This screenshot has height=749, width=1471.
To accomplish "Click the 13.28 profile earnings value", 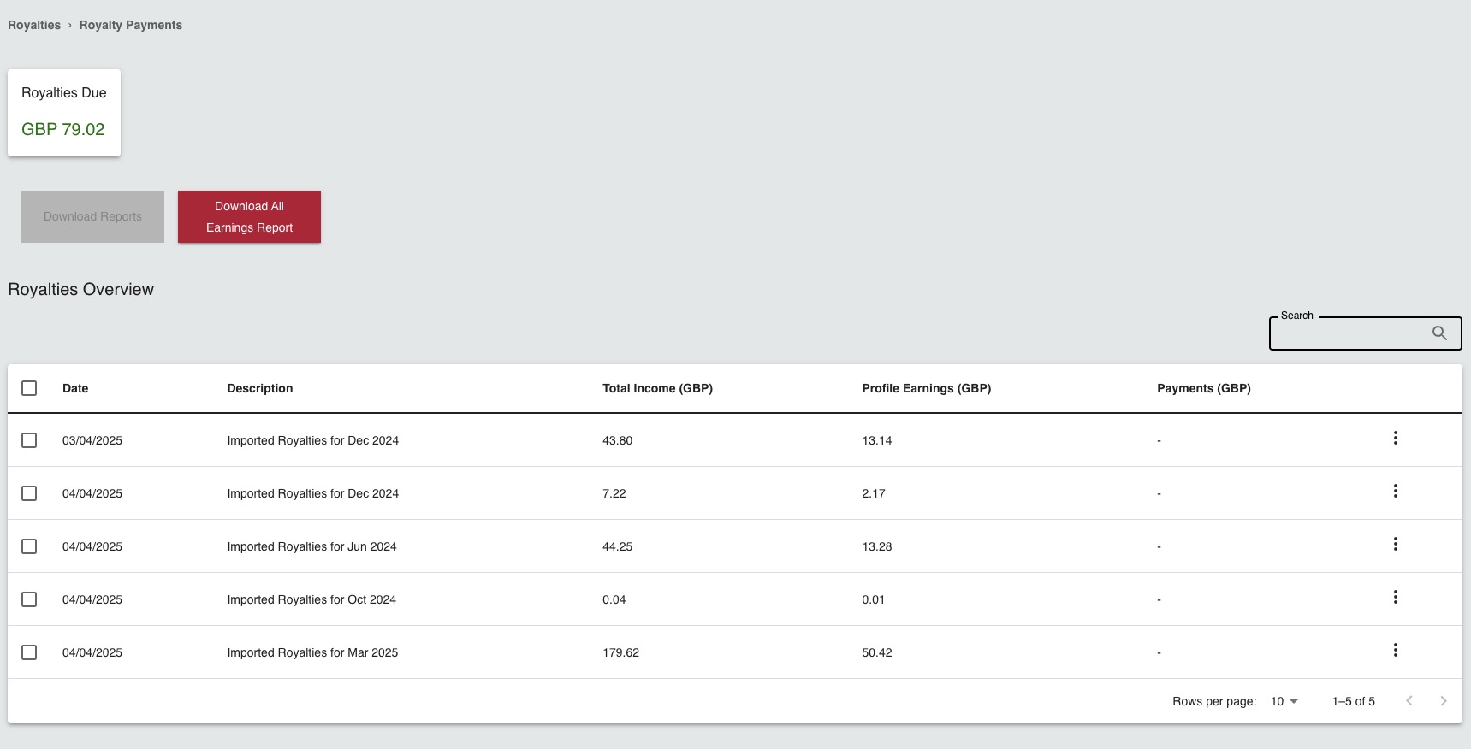I will click(x=877, y=546).
